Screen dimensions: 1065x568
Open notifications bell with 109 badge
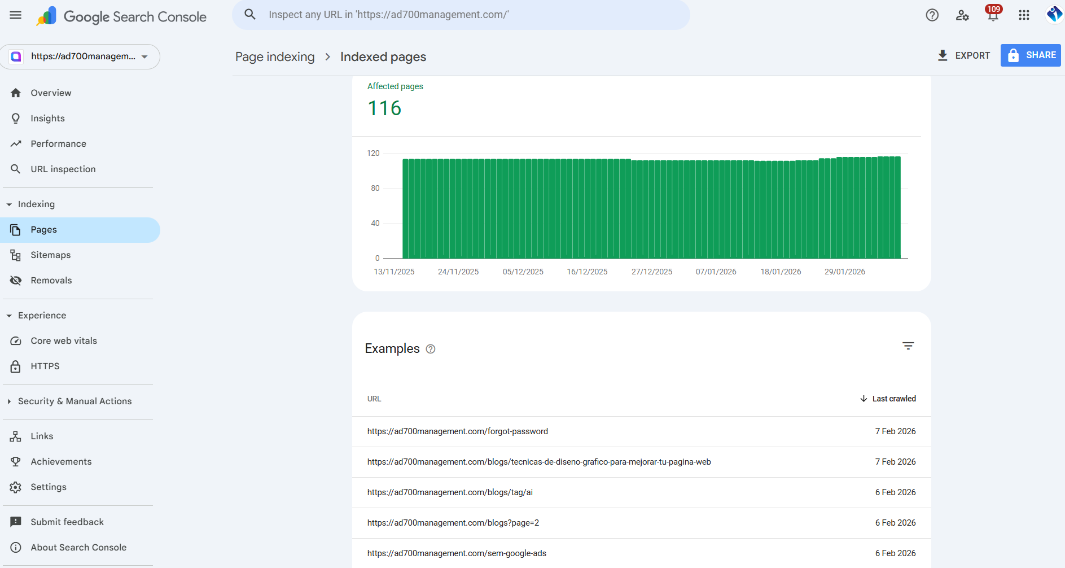pyautogui.click(x=993, y=15)
